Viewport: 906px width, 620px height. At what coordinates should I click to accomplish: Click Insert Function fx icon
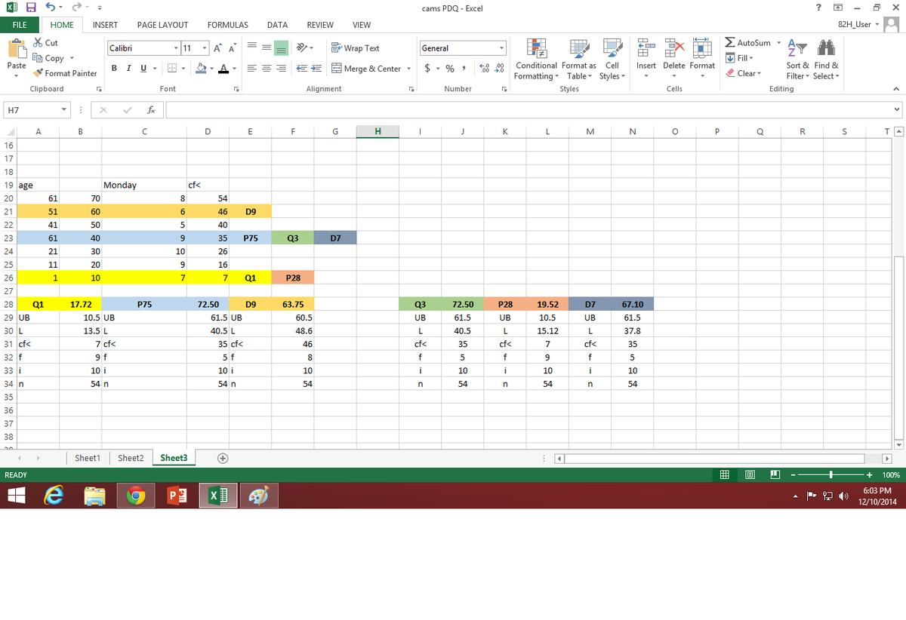pyautogui.click(x=152, y=110)
